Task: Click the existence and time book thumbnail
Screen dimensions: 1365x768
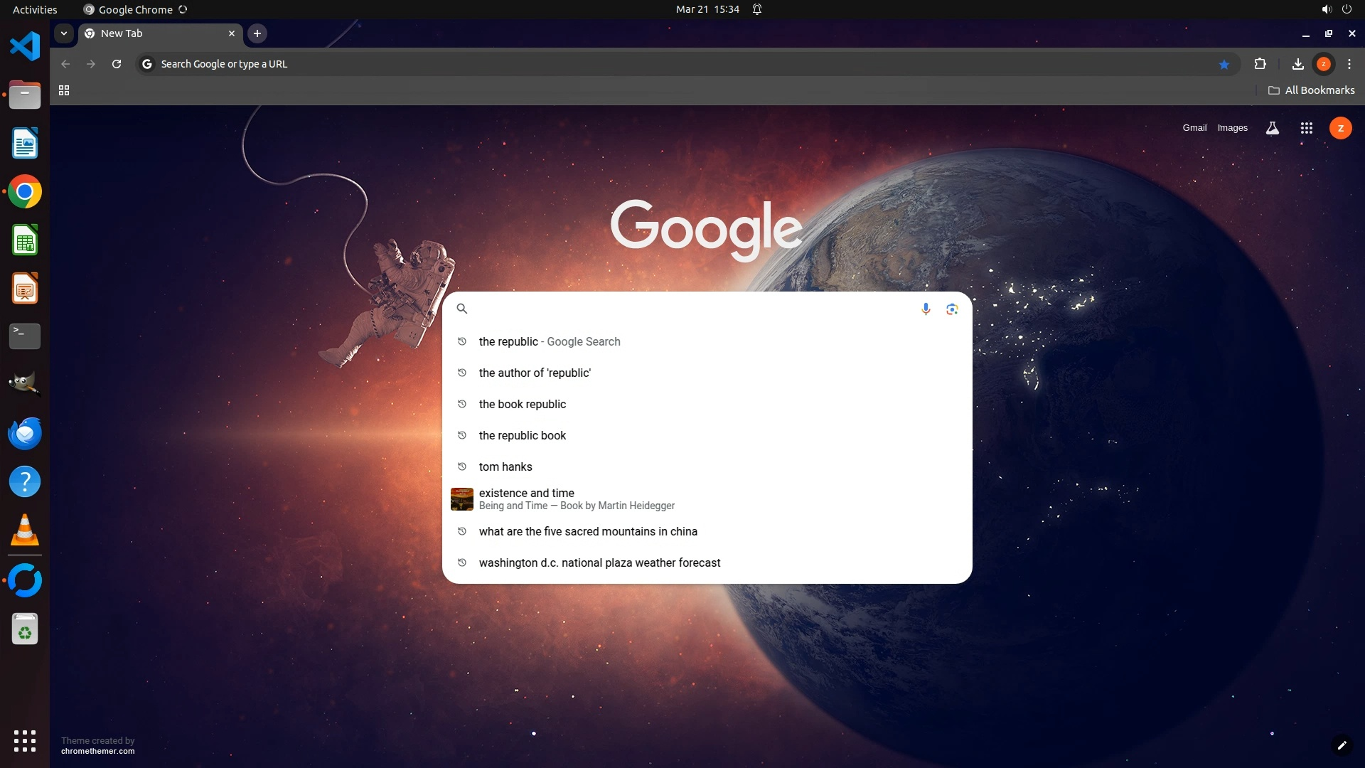Action: click(462, 498)
